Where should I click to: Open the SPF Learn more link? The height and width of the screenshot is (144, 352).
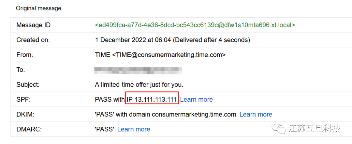[196, 99]
